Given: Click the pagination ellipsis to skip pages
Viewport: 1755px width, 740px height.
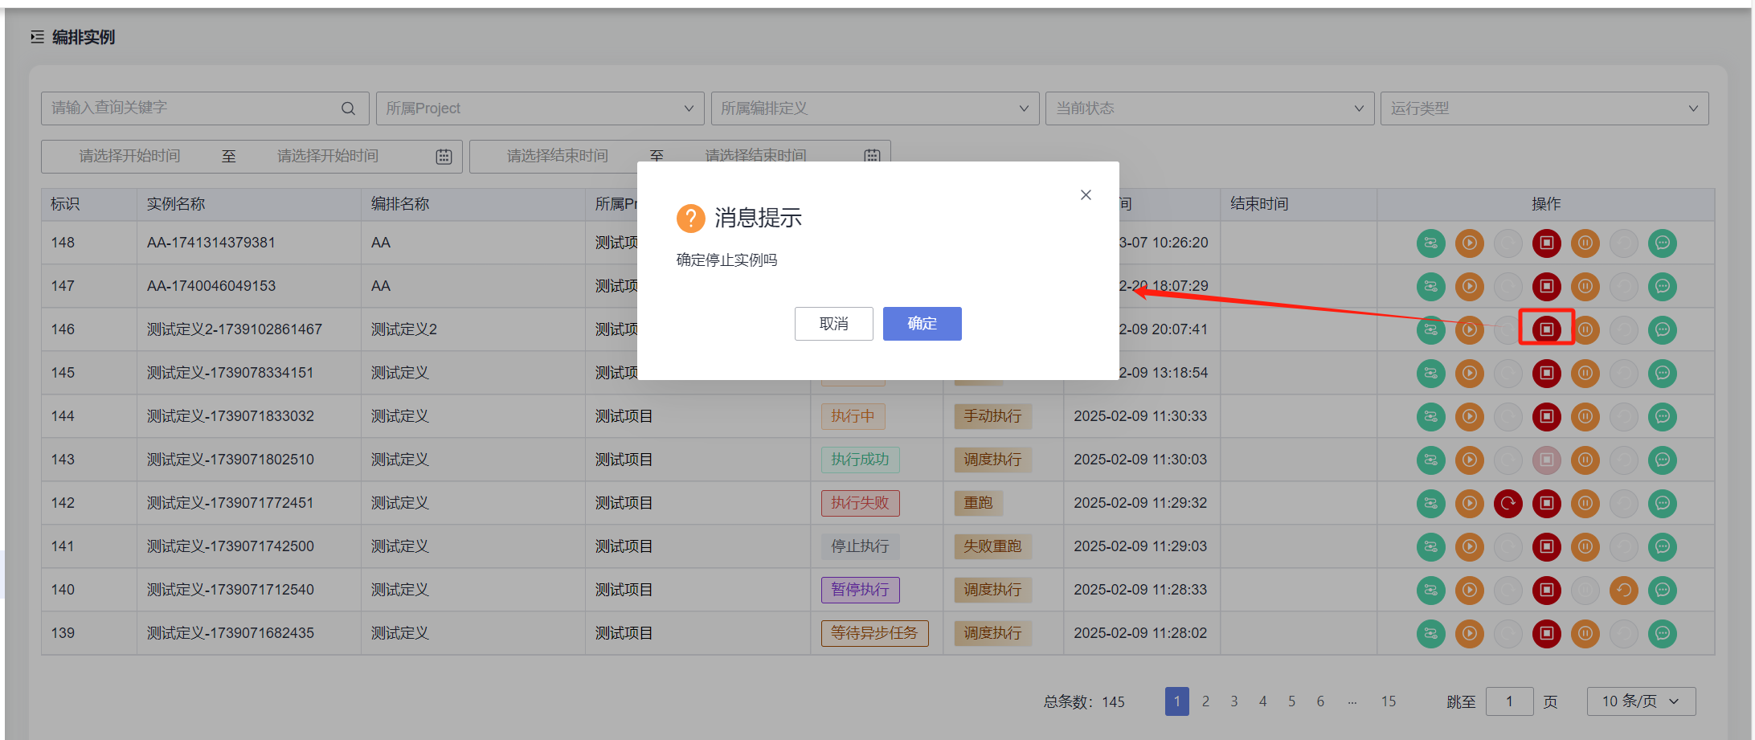Looking at the screenshot, I should click(x=1352, y=701).
